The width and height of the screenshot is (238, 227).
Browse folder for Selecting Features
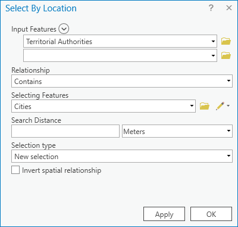(x=205, y=106)
